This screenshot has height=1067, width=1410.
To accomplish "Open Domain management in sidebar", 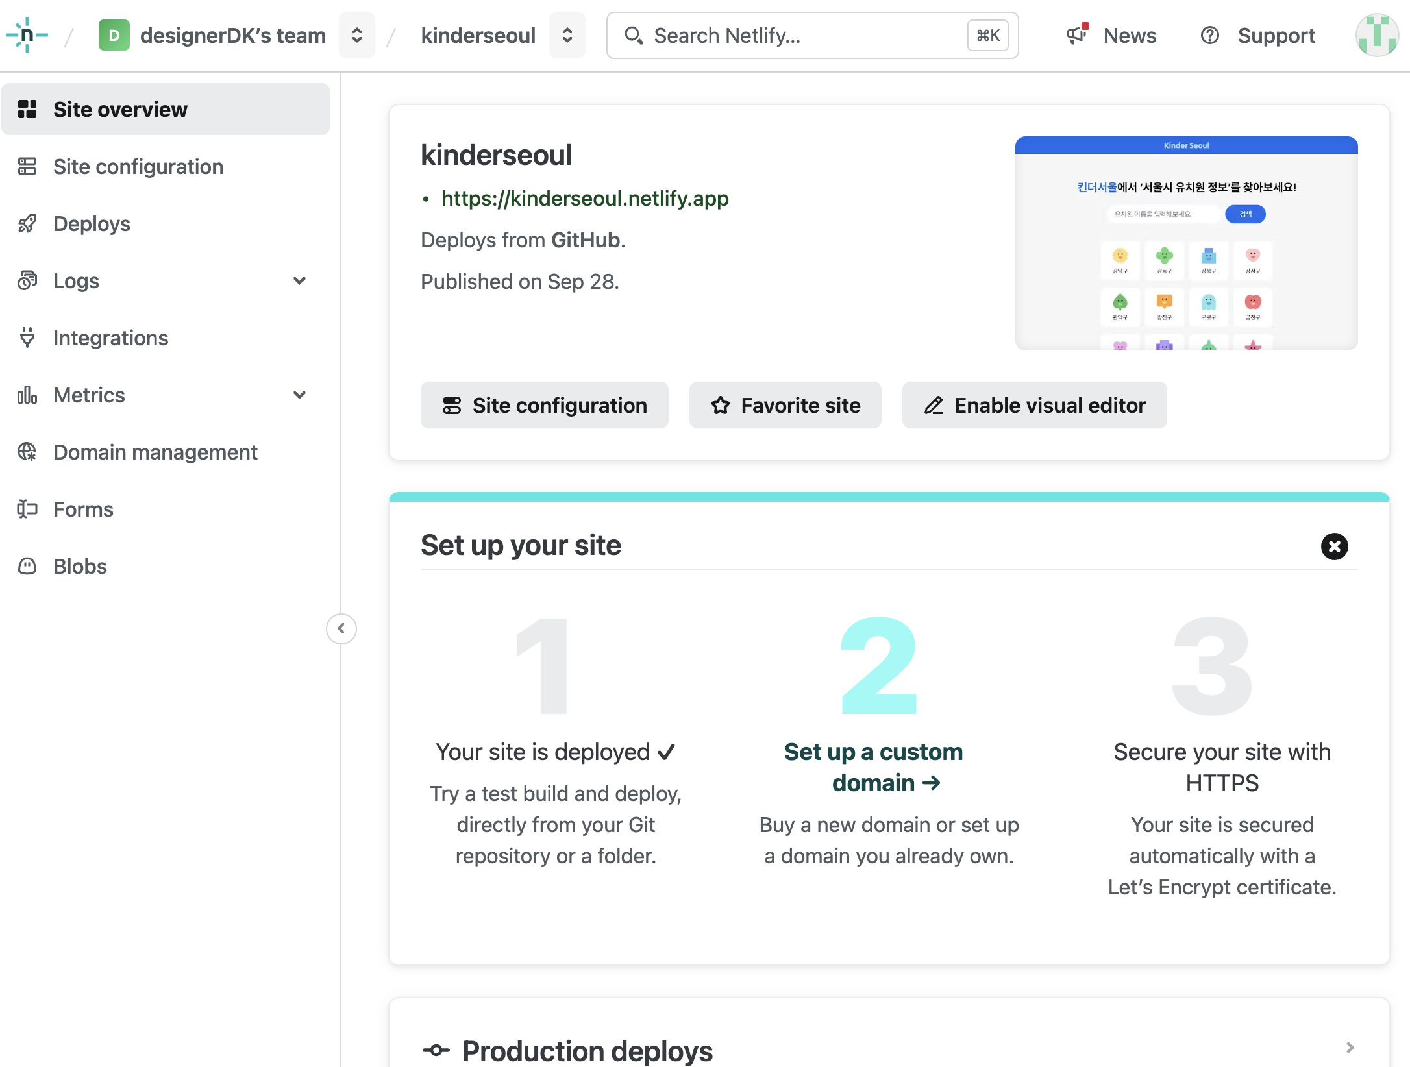I will (155, 452).
